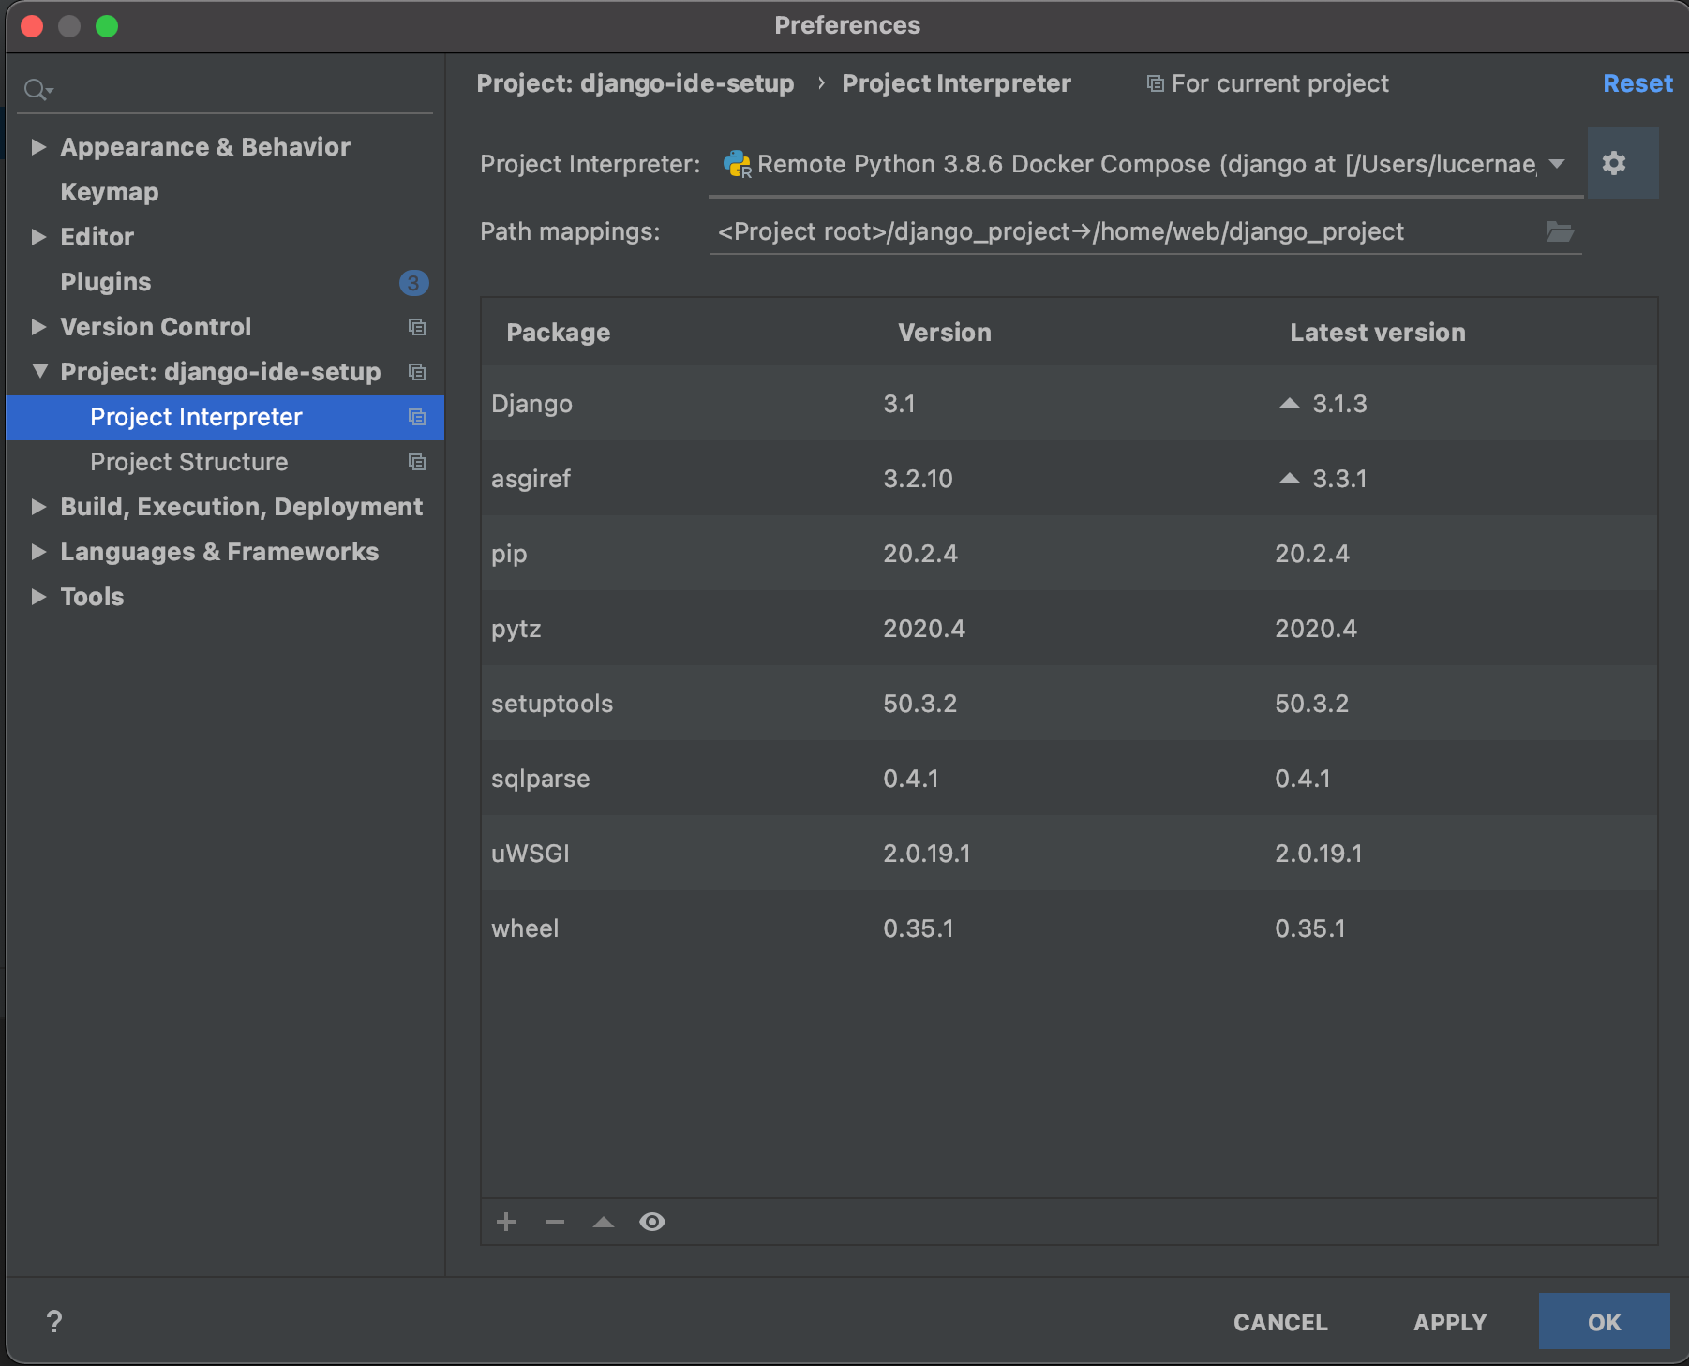Select Project Interpreter in the sidebar
The image size is (1689, 1366).
[x=225, y=417]
